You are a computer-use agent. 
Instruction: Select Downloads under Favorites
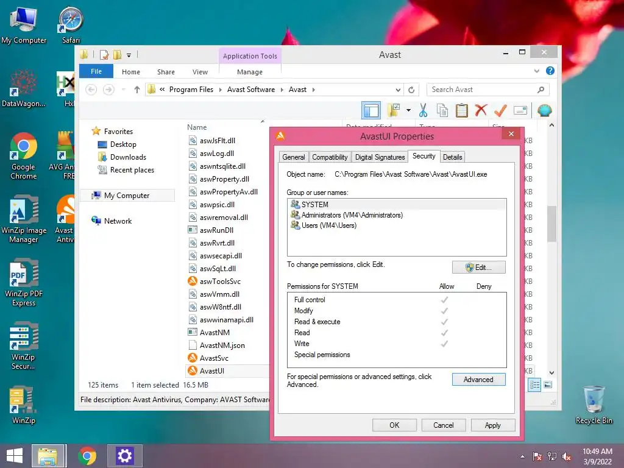pyautogui.click(x=128, y=157)
